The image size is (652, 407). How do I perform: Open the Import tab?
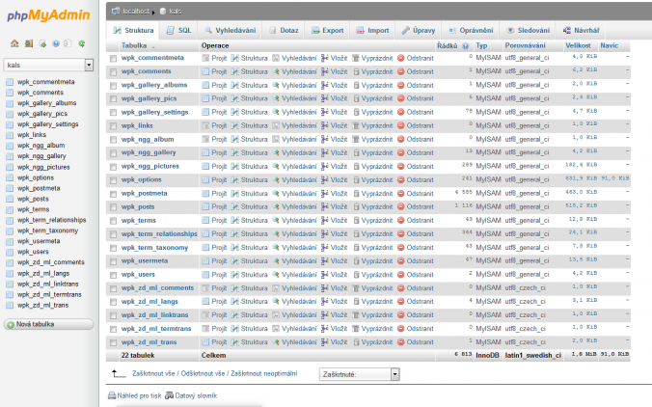tap(372, 30)
